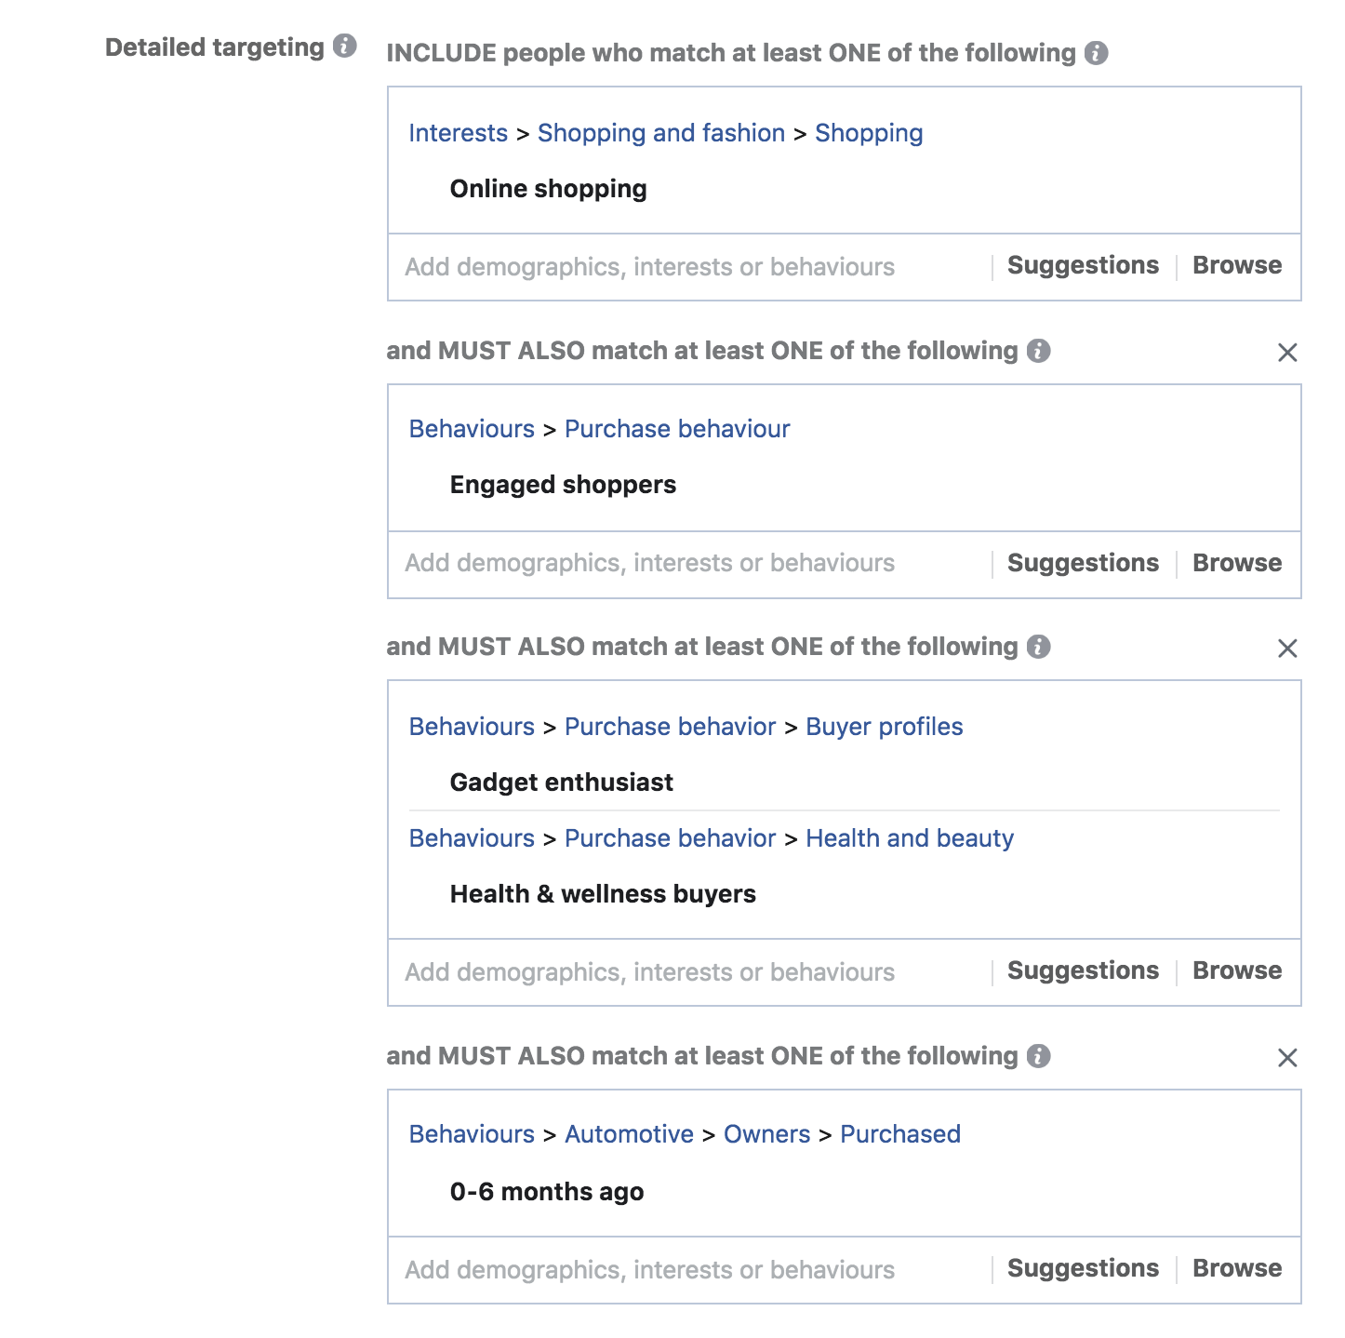Click info icon beside first MUST ALSO heading
The height and width of the screenshot is (1338, 1345).
[x=1041, y=352]
